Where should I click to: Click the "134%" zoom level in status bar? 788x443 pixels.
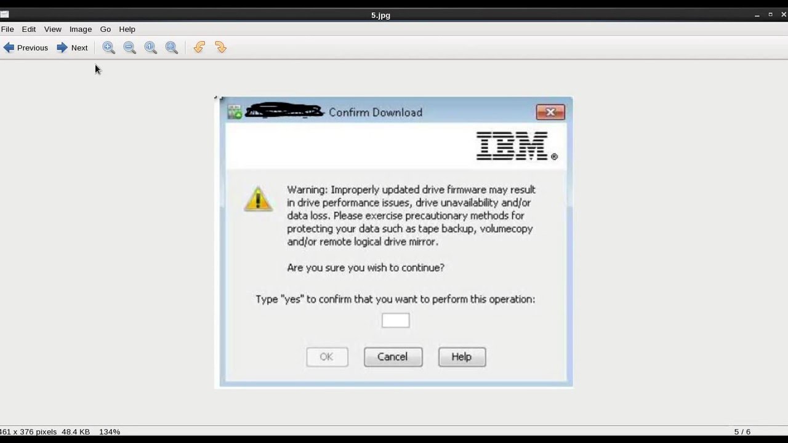[110, 432]
